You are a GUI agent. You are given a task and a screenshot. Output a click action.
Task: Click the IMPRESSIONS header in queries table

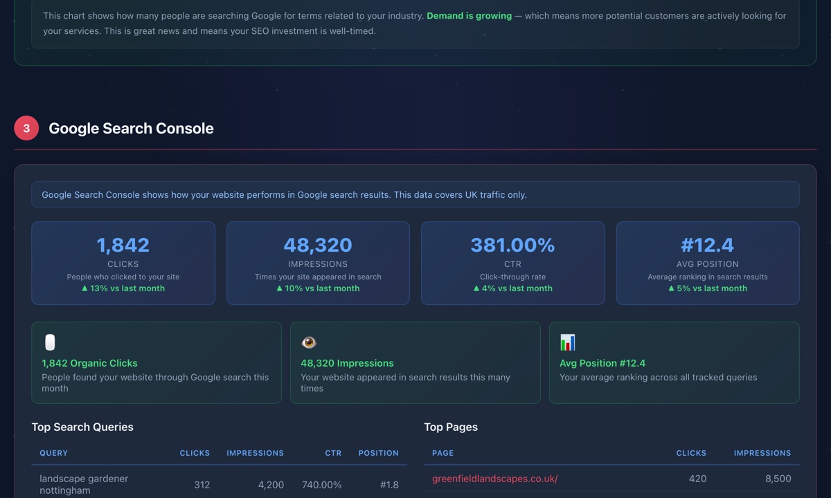click(255, 453)
